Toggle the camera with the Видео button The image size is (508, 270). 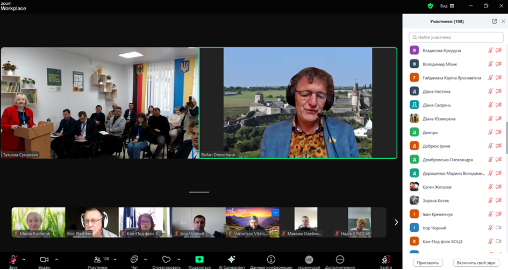(x=44, y=260)
